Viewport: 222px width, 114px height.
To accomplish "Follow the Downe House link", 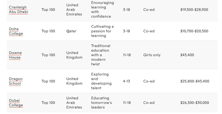I will pos(15,55).
